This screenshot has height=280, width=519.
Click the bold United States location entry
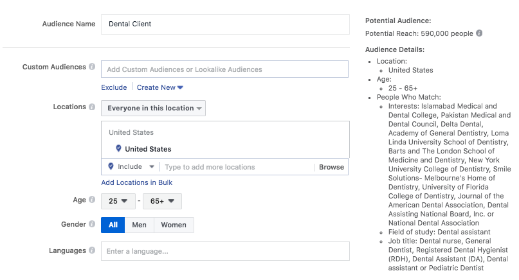[x=148, y=149]
